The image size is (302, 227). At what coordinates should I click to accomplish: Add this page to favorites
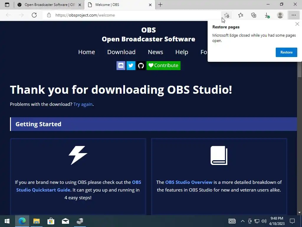click(226, 15)
